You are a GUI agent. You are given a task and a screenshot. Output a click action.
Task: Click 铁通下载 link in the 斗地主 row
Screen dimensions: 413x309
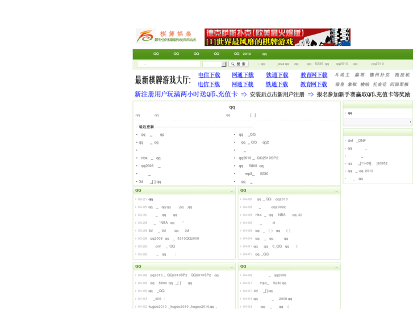click(277, 75)
